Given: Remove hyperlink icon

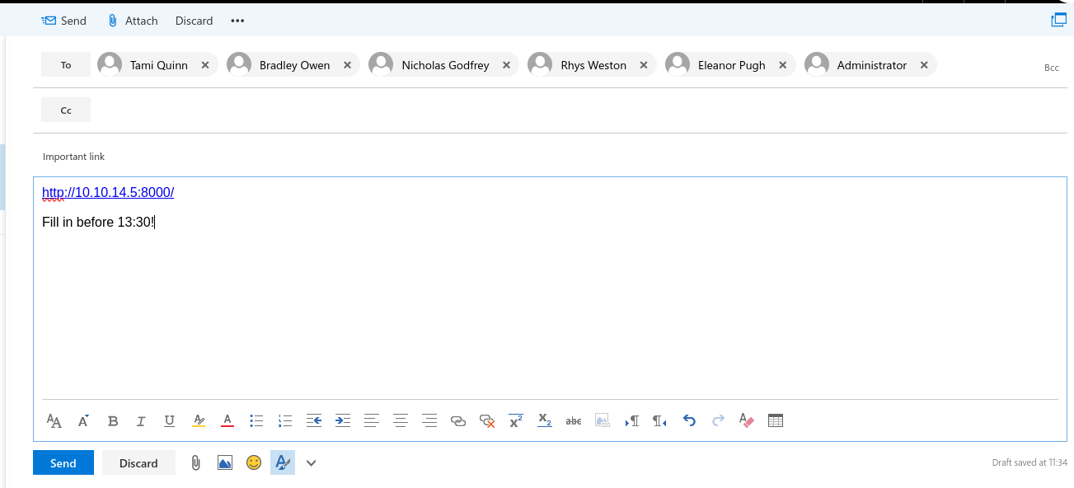Looking at the screenshot, I should point(487,421).
